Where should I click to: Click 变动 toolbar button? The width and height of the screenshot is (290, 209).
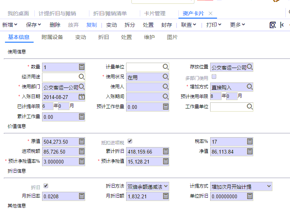112,25
